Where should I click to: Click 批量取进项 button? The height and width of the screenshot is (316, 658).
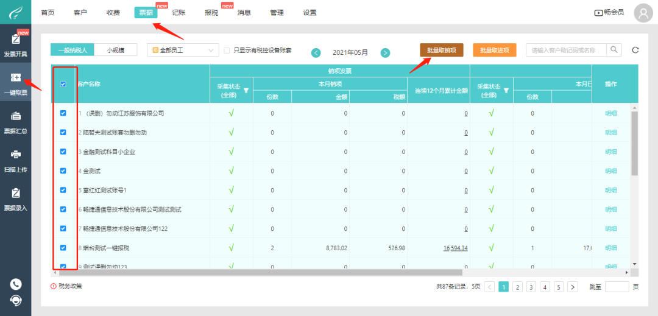(494, 50)
